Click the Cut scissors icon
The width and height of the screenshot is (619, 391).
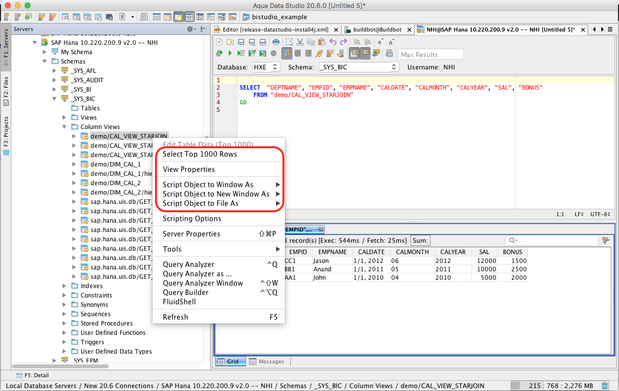tap(300, 42)
